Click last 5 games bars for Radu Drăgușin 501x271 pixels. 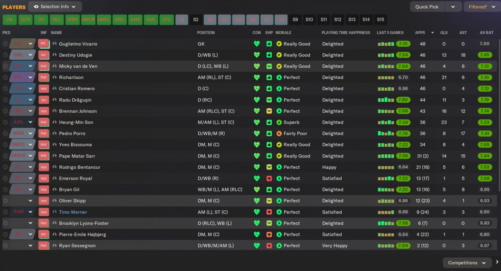(x=386, y=100)
